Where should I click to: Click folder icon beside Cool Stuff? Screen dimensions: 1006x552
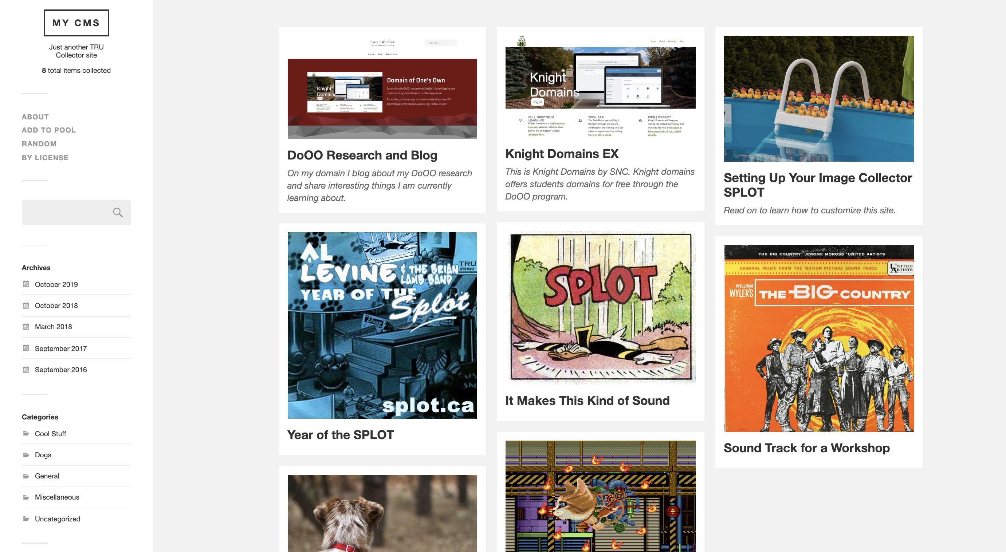pyautogui.click(x=26, y=433)
